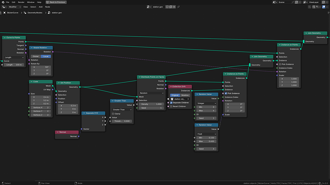
Task: Click the station gen node tree breadcrumb icon
Action: click(x=49, y=13)
